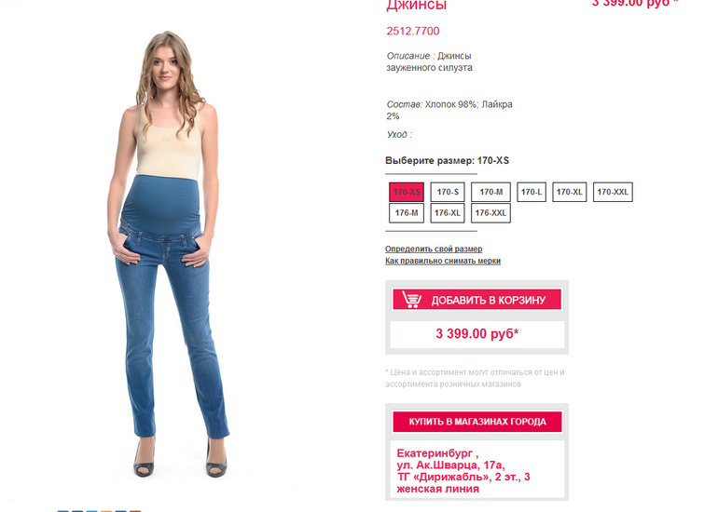Select the 170-L size option
The image size is (718, 512).
tap(532, 192)
